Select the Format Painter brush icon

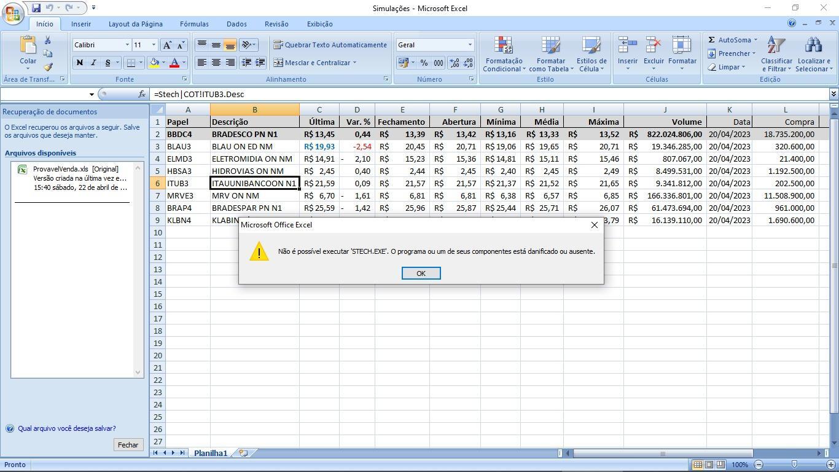pyautogui.click(x=48, y=66)
